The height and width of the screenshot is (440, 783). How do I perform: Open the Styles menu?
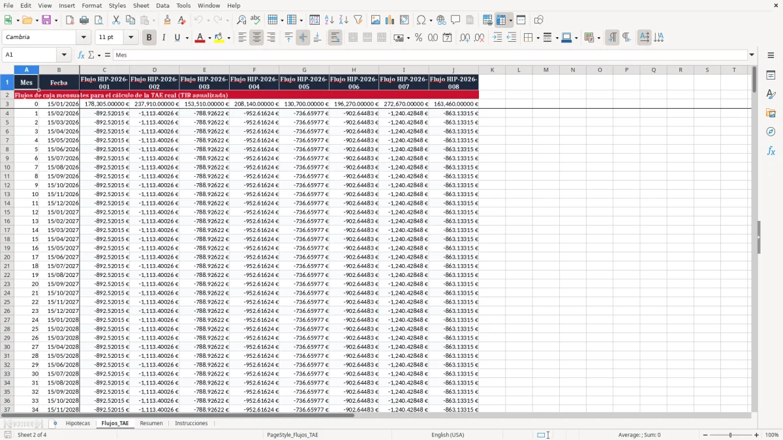[117, 5]
